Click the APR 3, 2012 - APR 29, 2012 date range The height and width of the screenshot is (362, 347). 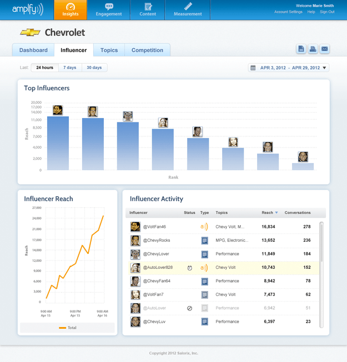(x=290, y=68)
